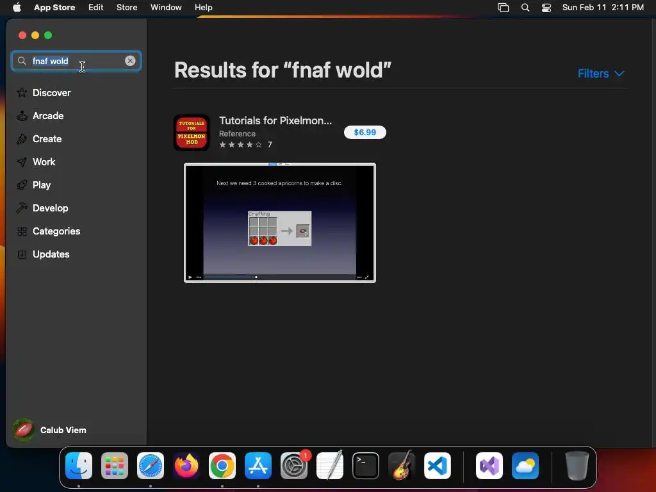Click the search magnifier icon in sidebar
The height and width of the screenshot is (492, 656).
pos(22,61)
